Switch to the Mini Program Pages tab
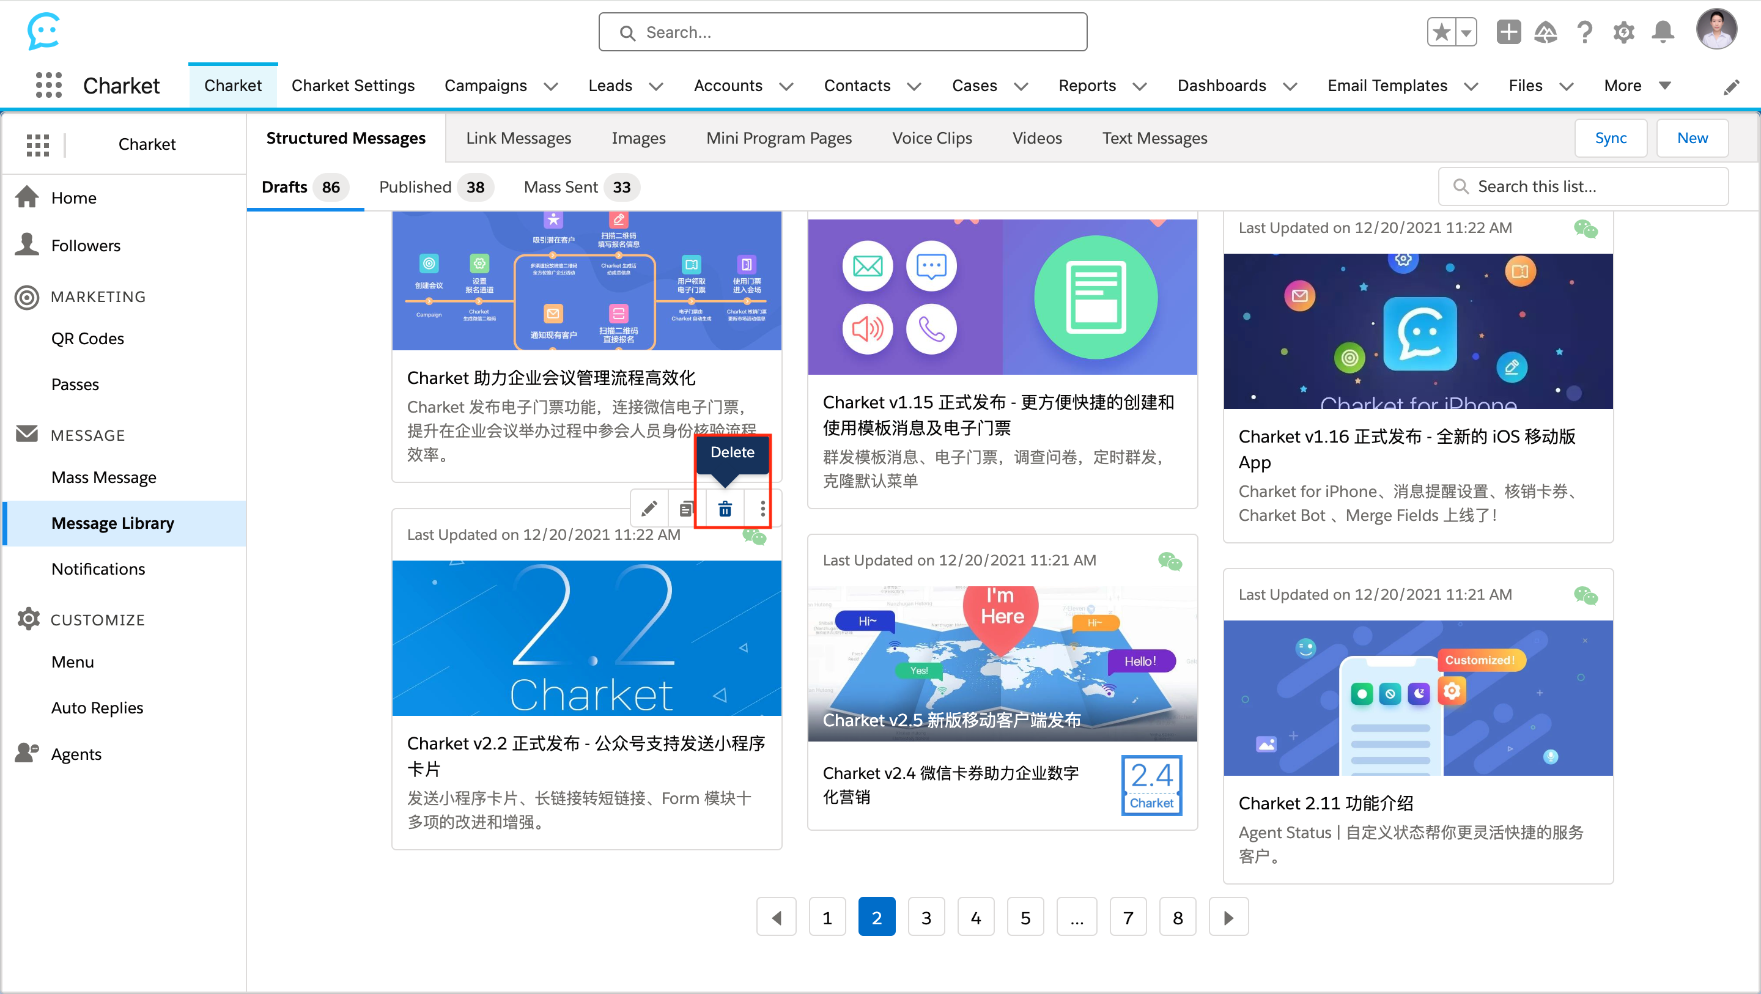The height and width of the screenshot is (994, 1761). pyautogui.click(x=778, y=138)
